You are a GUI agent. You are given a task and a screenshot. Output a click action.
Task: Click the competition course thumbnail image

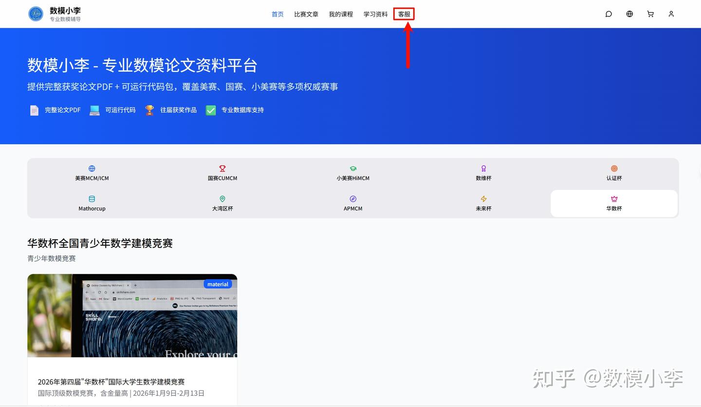(132, 315)
